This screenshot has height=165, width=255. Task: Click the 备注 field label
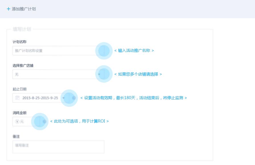tap(16, 137)
